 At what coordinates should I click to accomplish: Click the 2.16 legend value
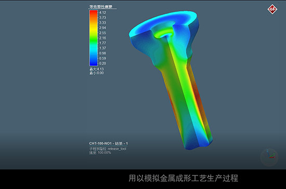102,38
